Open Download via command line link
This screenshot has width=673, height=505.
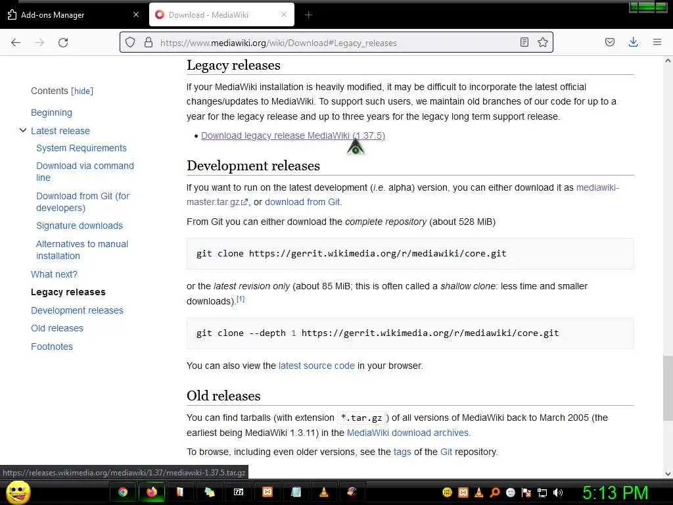tap(85, 172)
